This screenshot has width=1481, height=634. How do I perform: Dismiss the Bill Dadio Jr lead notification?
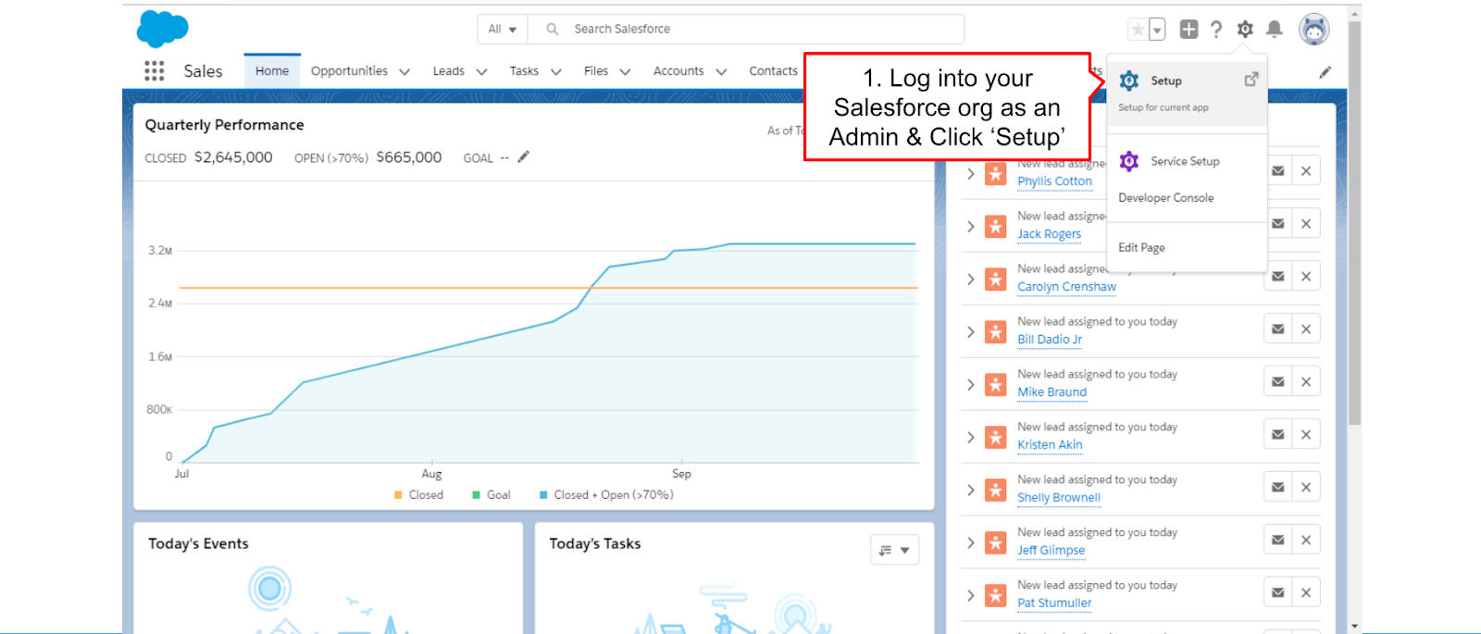click(x=1306, y=329)
